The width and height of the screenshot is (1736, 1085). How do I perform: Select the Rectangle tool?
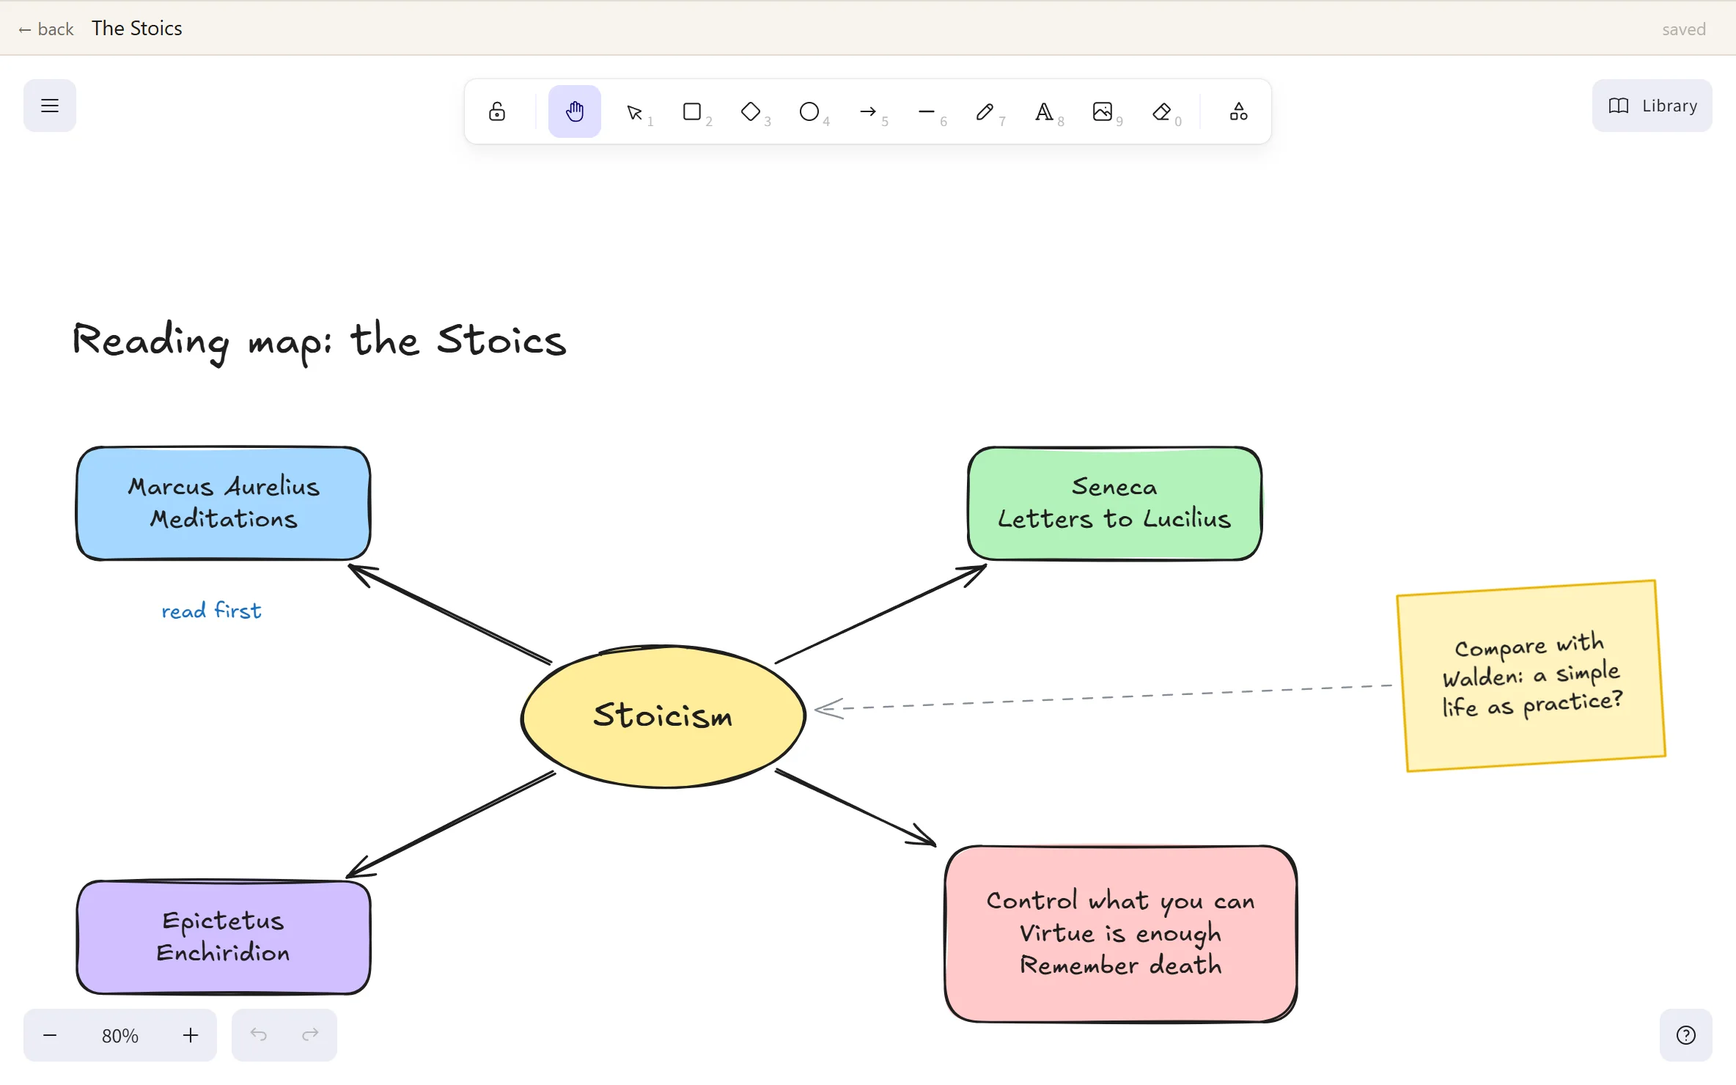pyautogui.click(x=693, y=111)
